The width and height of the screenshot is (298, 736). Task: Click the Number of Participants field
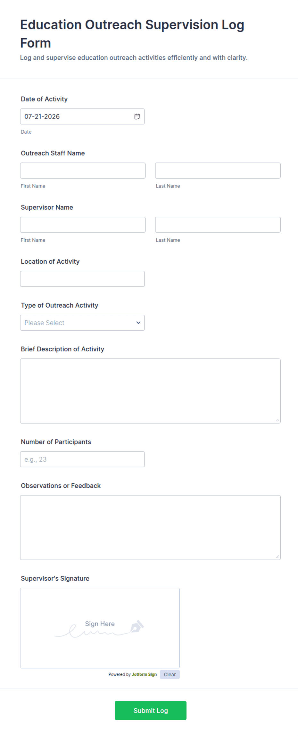pyautogui.click(x=82, y=459)
